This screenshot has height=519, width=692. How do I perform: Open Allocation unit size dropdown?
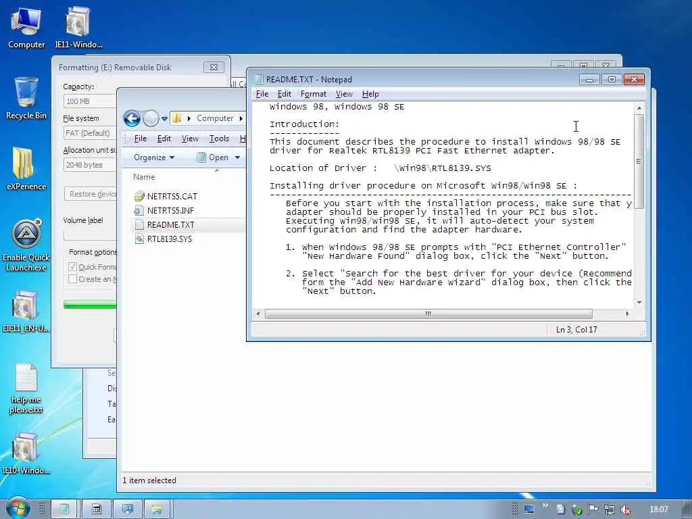(x=90, y=165)
